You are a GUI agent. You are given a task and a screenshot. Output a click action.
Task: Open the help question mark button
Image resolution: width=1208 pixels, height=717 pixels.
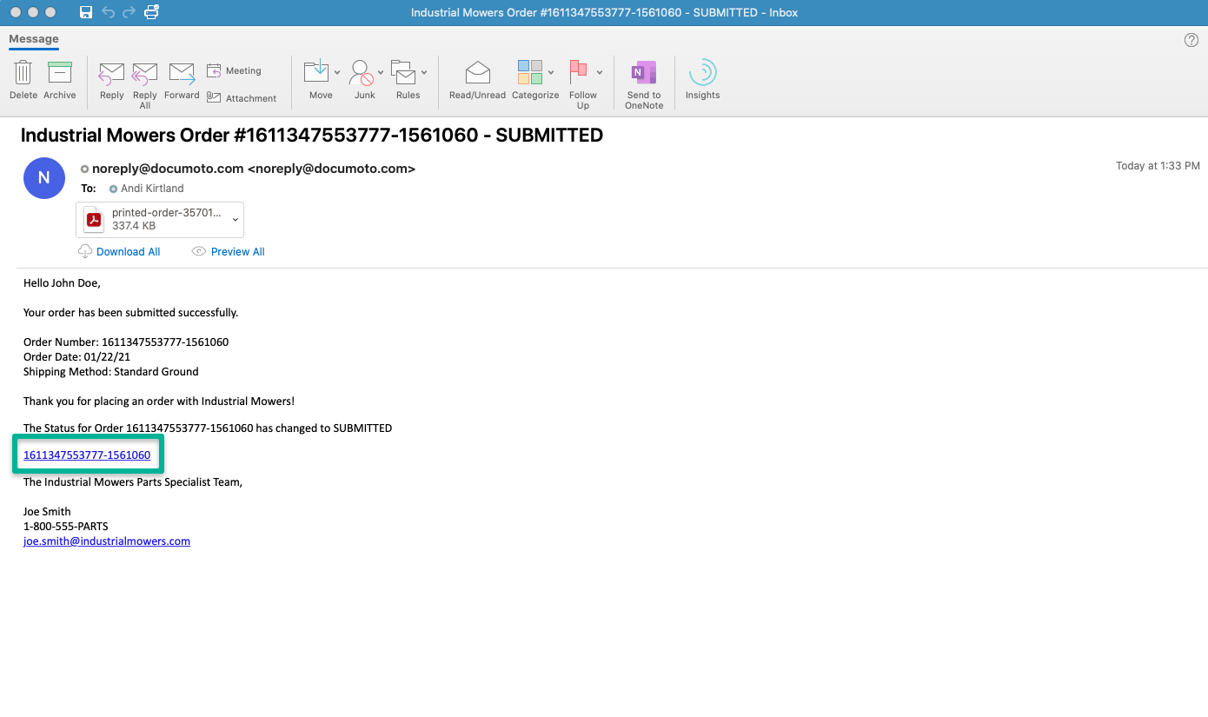(x=1191, y=40)
